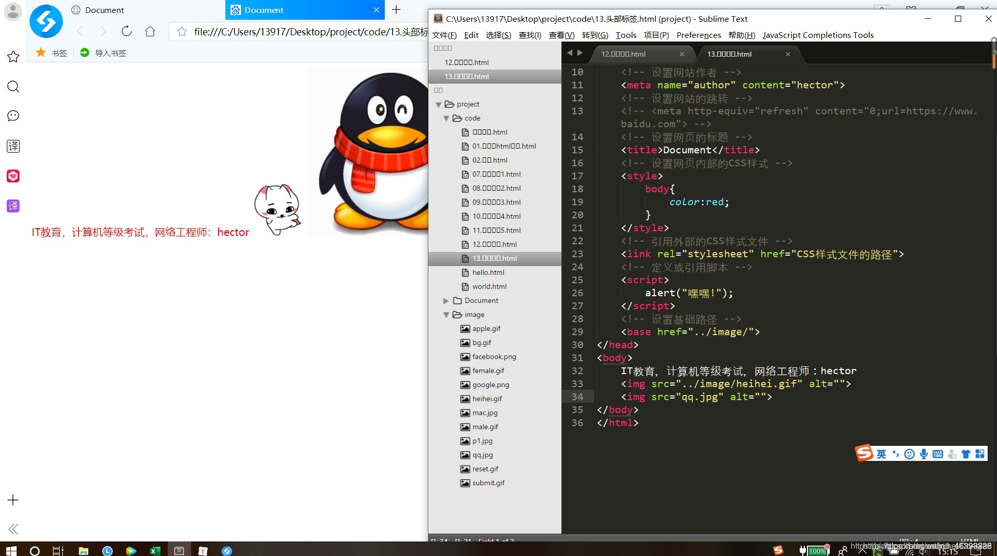
Task: Click the small cat gif on page
Action: [278, 209]
